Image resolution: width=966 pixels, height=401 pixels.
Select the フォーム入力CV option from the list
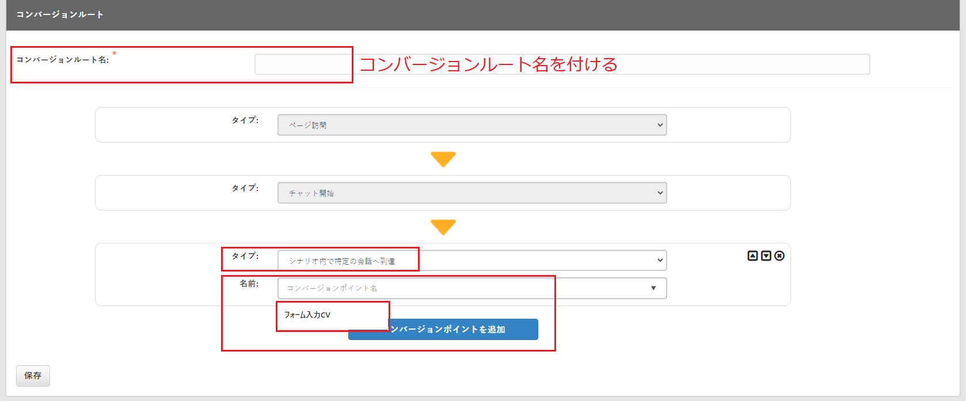(x=307, y=315)
